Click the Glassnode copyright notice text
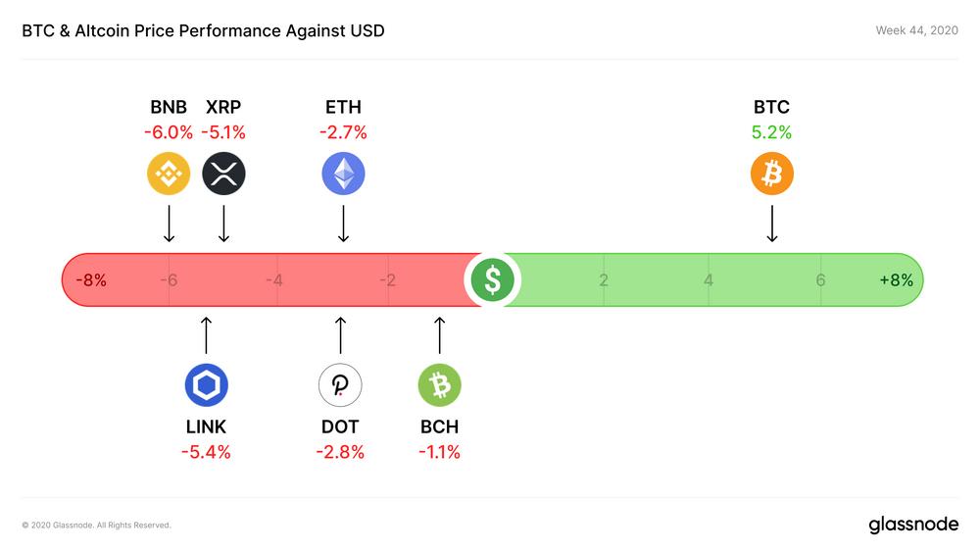Viewport: 980px width, 552px height. [96, 526]
